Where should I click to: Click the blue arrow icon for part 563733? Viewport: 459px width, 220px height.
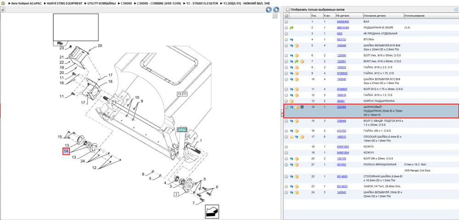pyautogui.click(x=291, y=39)
